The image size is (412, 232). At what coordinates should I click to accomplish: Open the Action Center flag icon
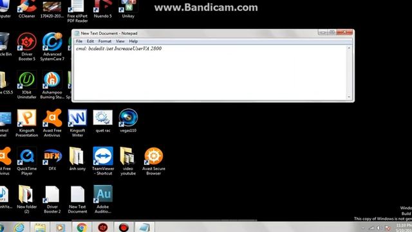click(x=388, y=228)
